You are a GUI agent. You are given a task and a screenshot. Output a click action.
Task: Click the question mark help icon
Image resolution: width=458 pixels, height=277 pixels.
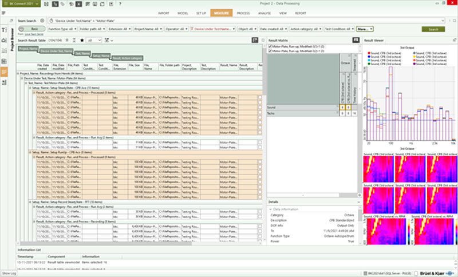120,4
